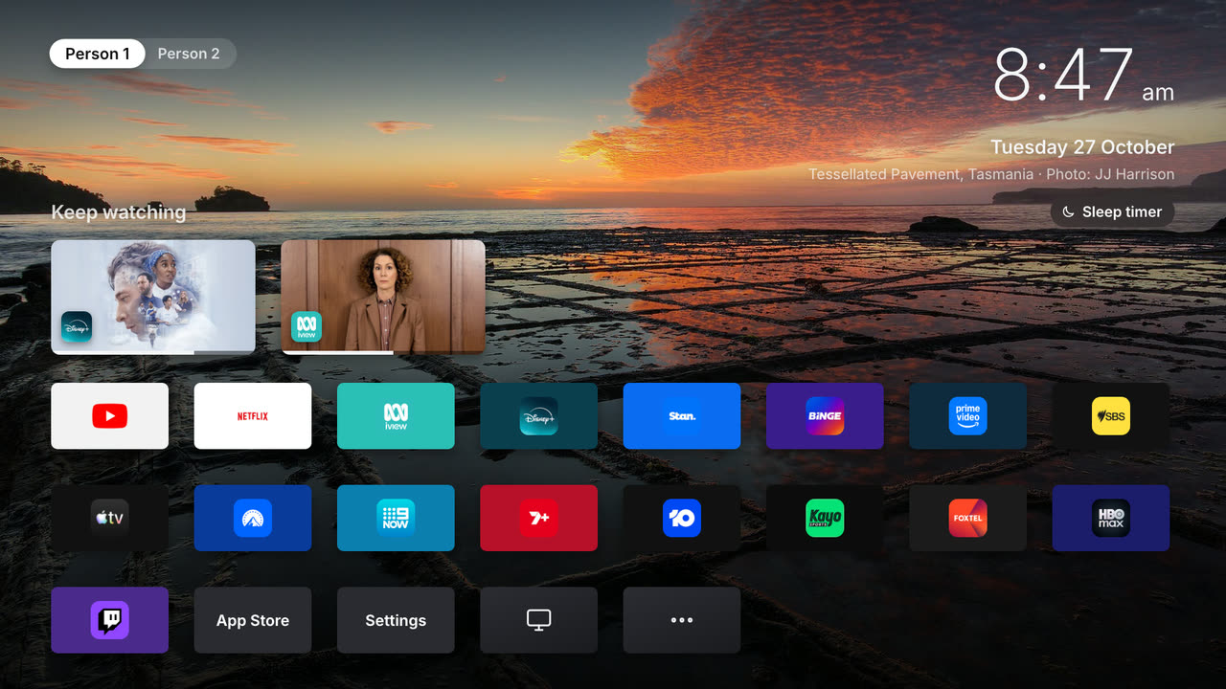
Task: Resume the Disney+ show in Keep watching
Action: pyautogui.click(x=153, y=297)
